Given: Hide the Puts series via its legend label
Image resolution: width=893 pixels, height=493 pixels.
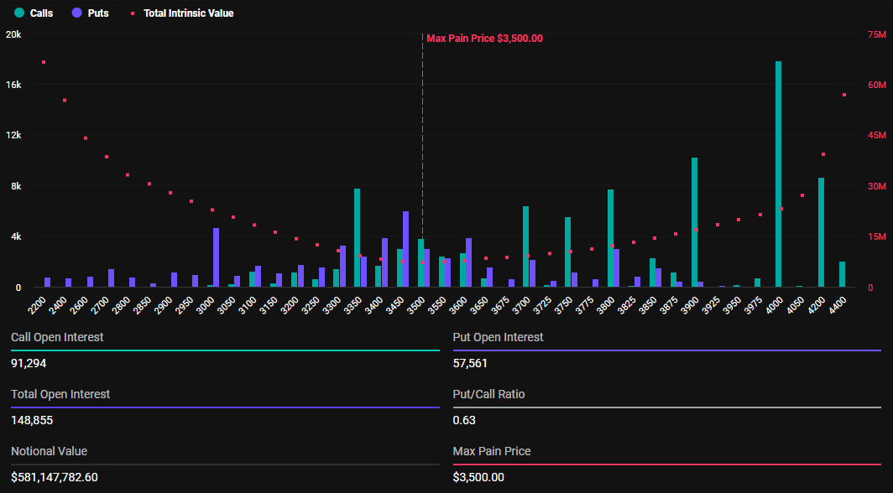Looking at the screenshot, I should [x=98, y=13].
